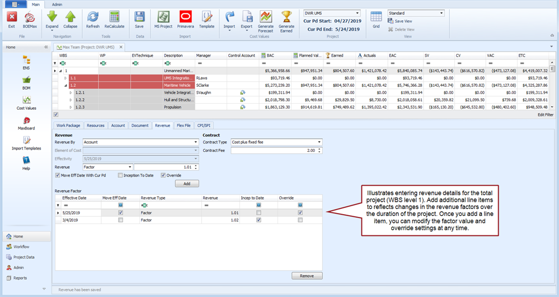Click the BOEMax icon in ribbon
This screenshot has width=559, height=297.
pyautogui.click(x=30, y=17)
